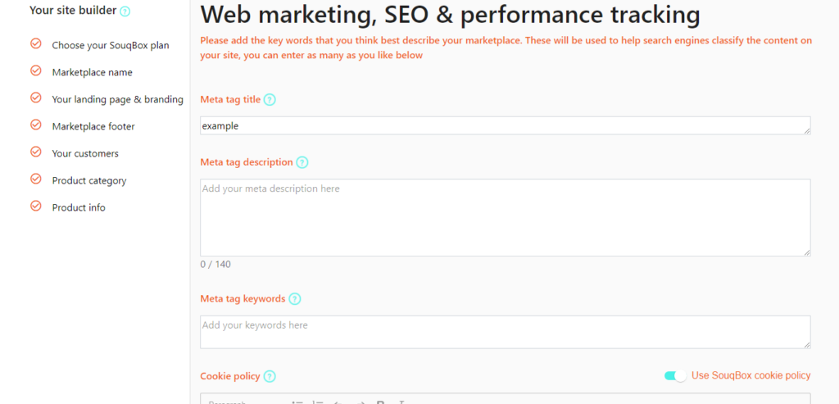Click checkmark icon beside Choose your SouqBox plan
Viewport: 839px width, 404px height.
[36, 43]
